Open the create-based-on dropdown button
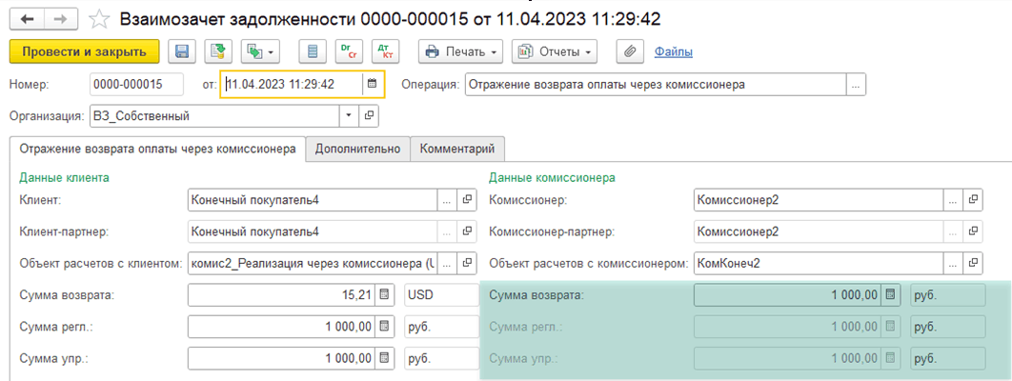This screenshot has height=381, width=1012. tap(260, 51)
